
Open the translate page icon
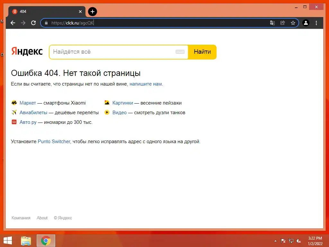point(272,23)
